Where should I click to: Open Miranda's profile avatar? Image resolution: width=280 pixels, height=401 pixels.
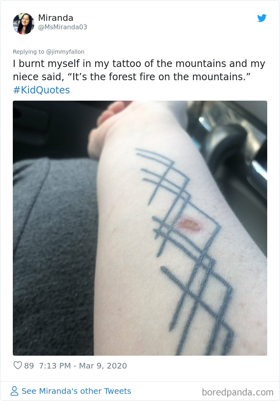point(24,24)
